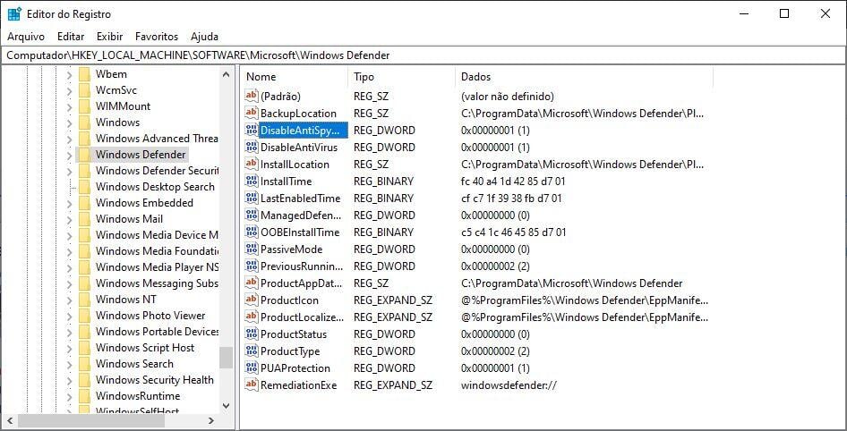This screenshot has width=847, height=431.
Task: Click the ManagedDefen... DWORD icon
Action: click(x=252, y=215)
